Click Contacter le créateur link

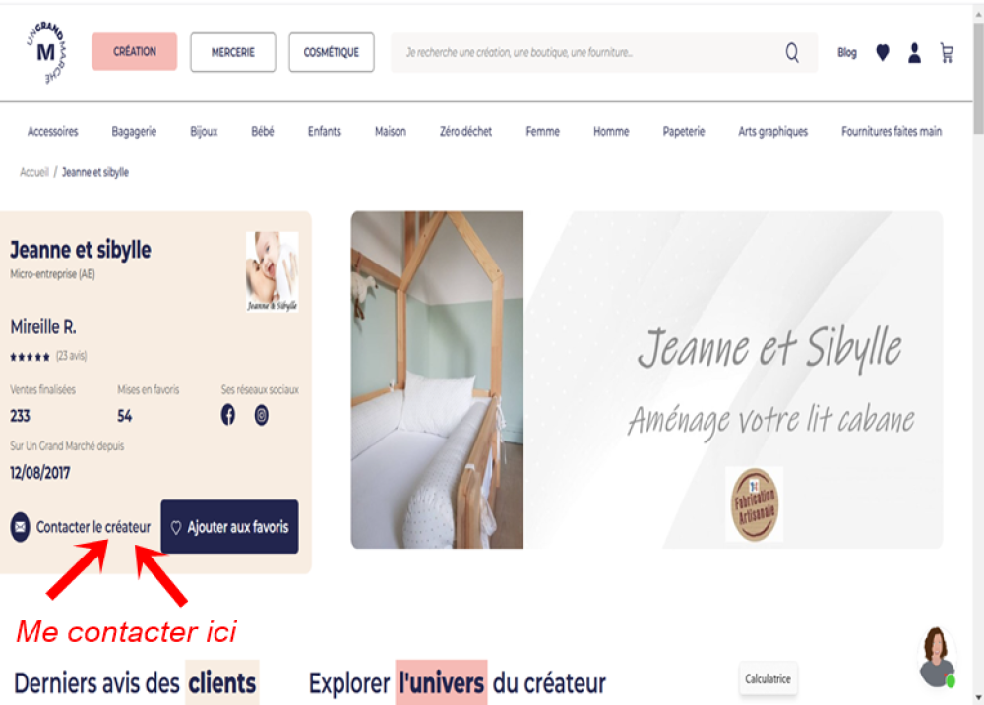tap(92, 527)
